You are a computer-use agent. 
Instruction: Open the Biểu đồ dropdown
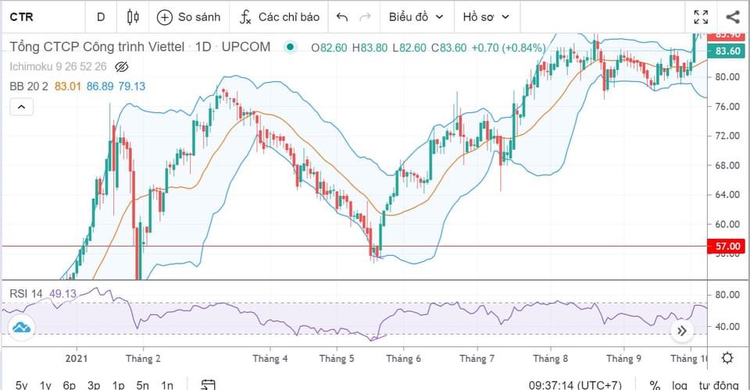point(416,17)
